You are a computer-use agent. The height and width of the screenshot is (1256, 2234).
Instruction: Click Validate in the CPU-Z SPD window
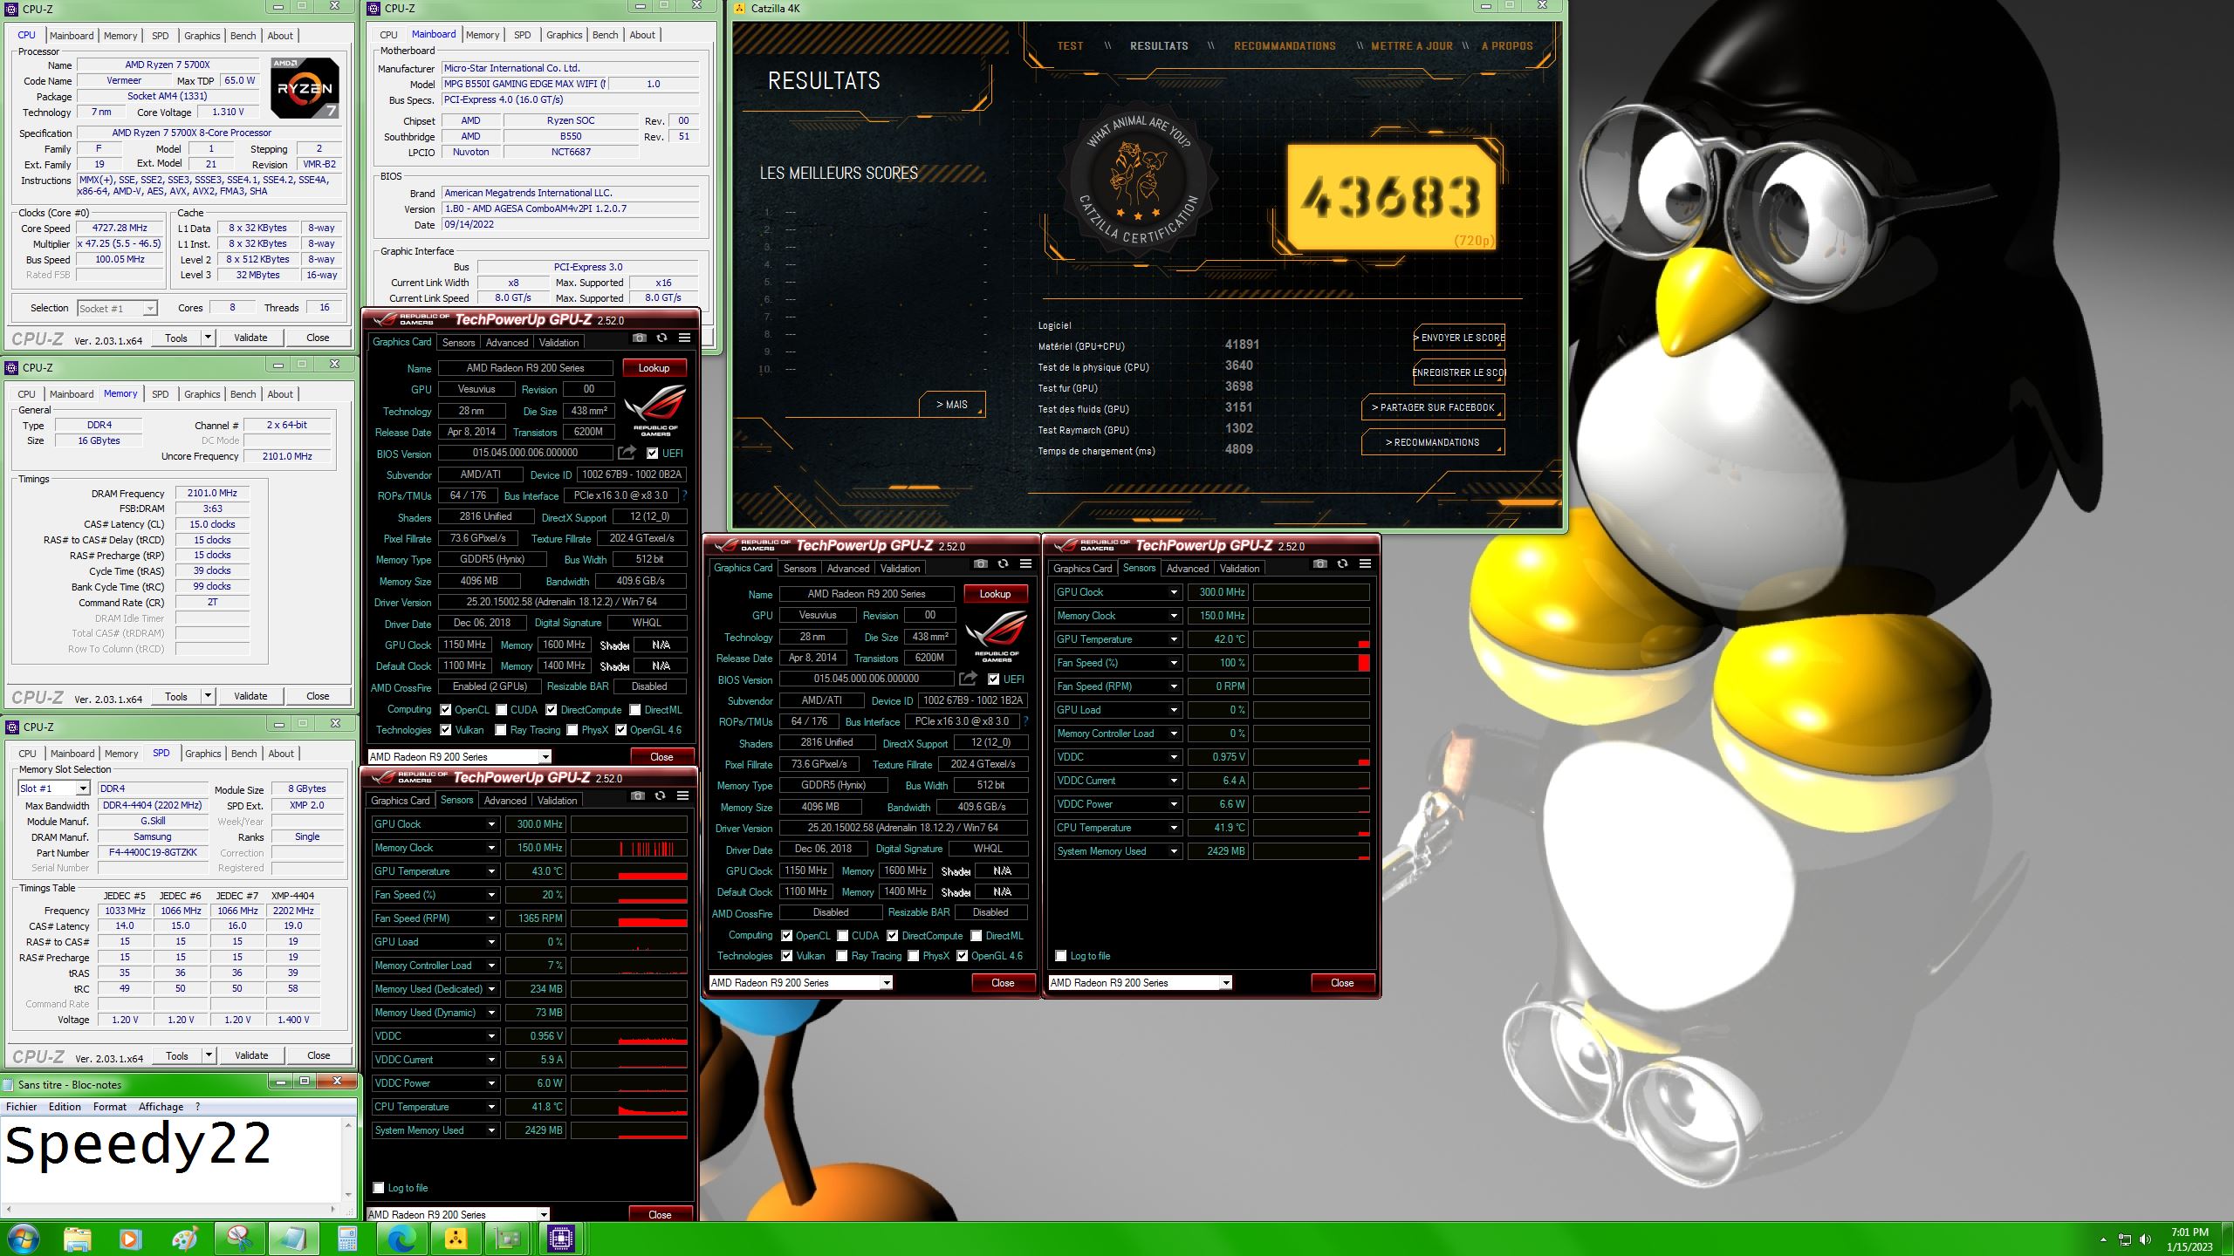(251, 1055)
